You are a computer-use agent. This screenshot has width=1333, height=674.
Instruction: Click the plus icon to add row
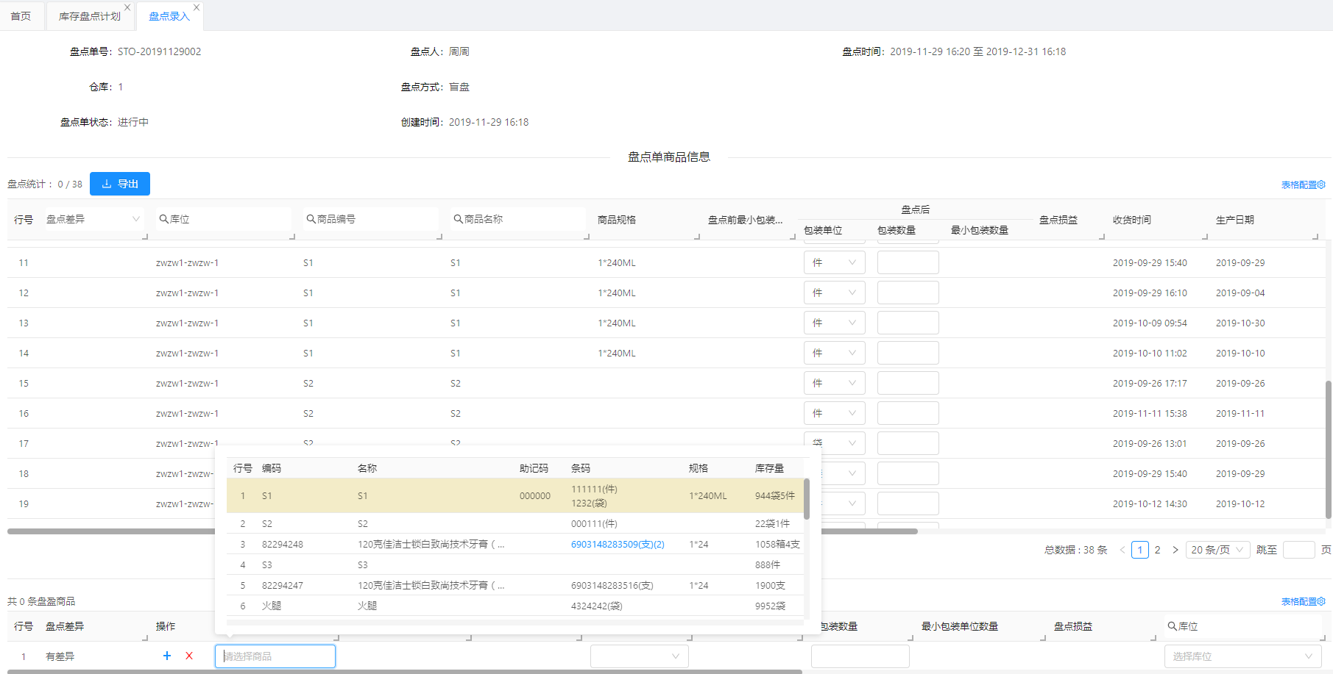point(167,656)
